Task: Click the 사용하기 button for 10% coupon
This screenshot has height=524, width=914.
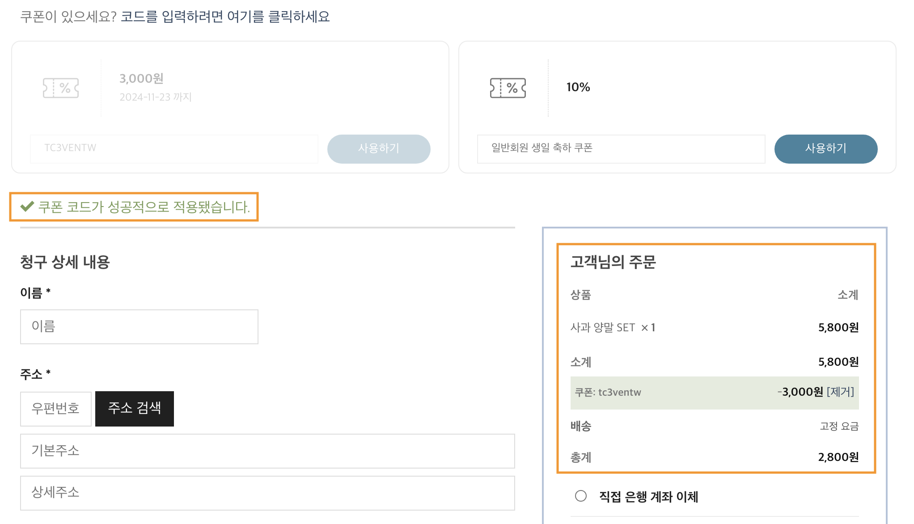Action: [826, 149]
